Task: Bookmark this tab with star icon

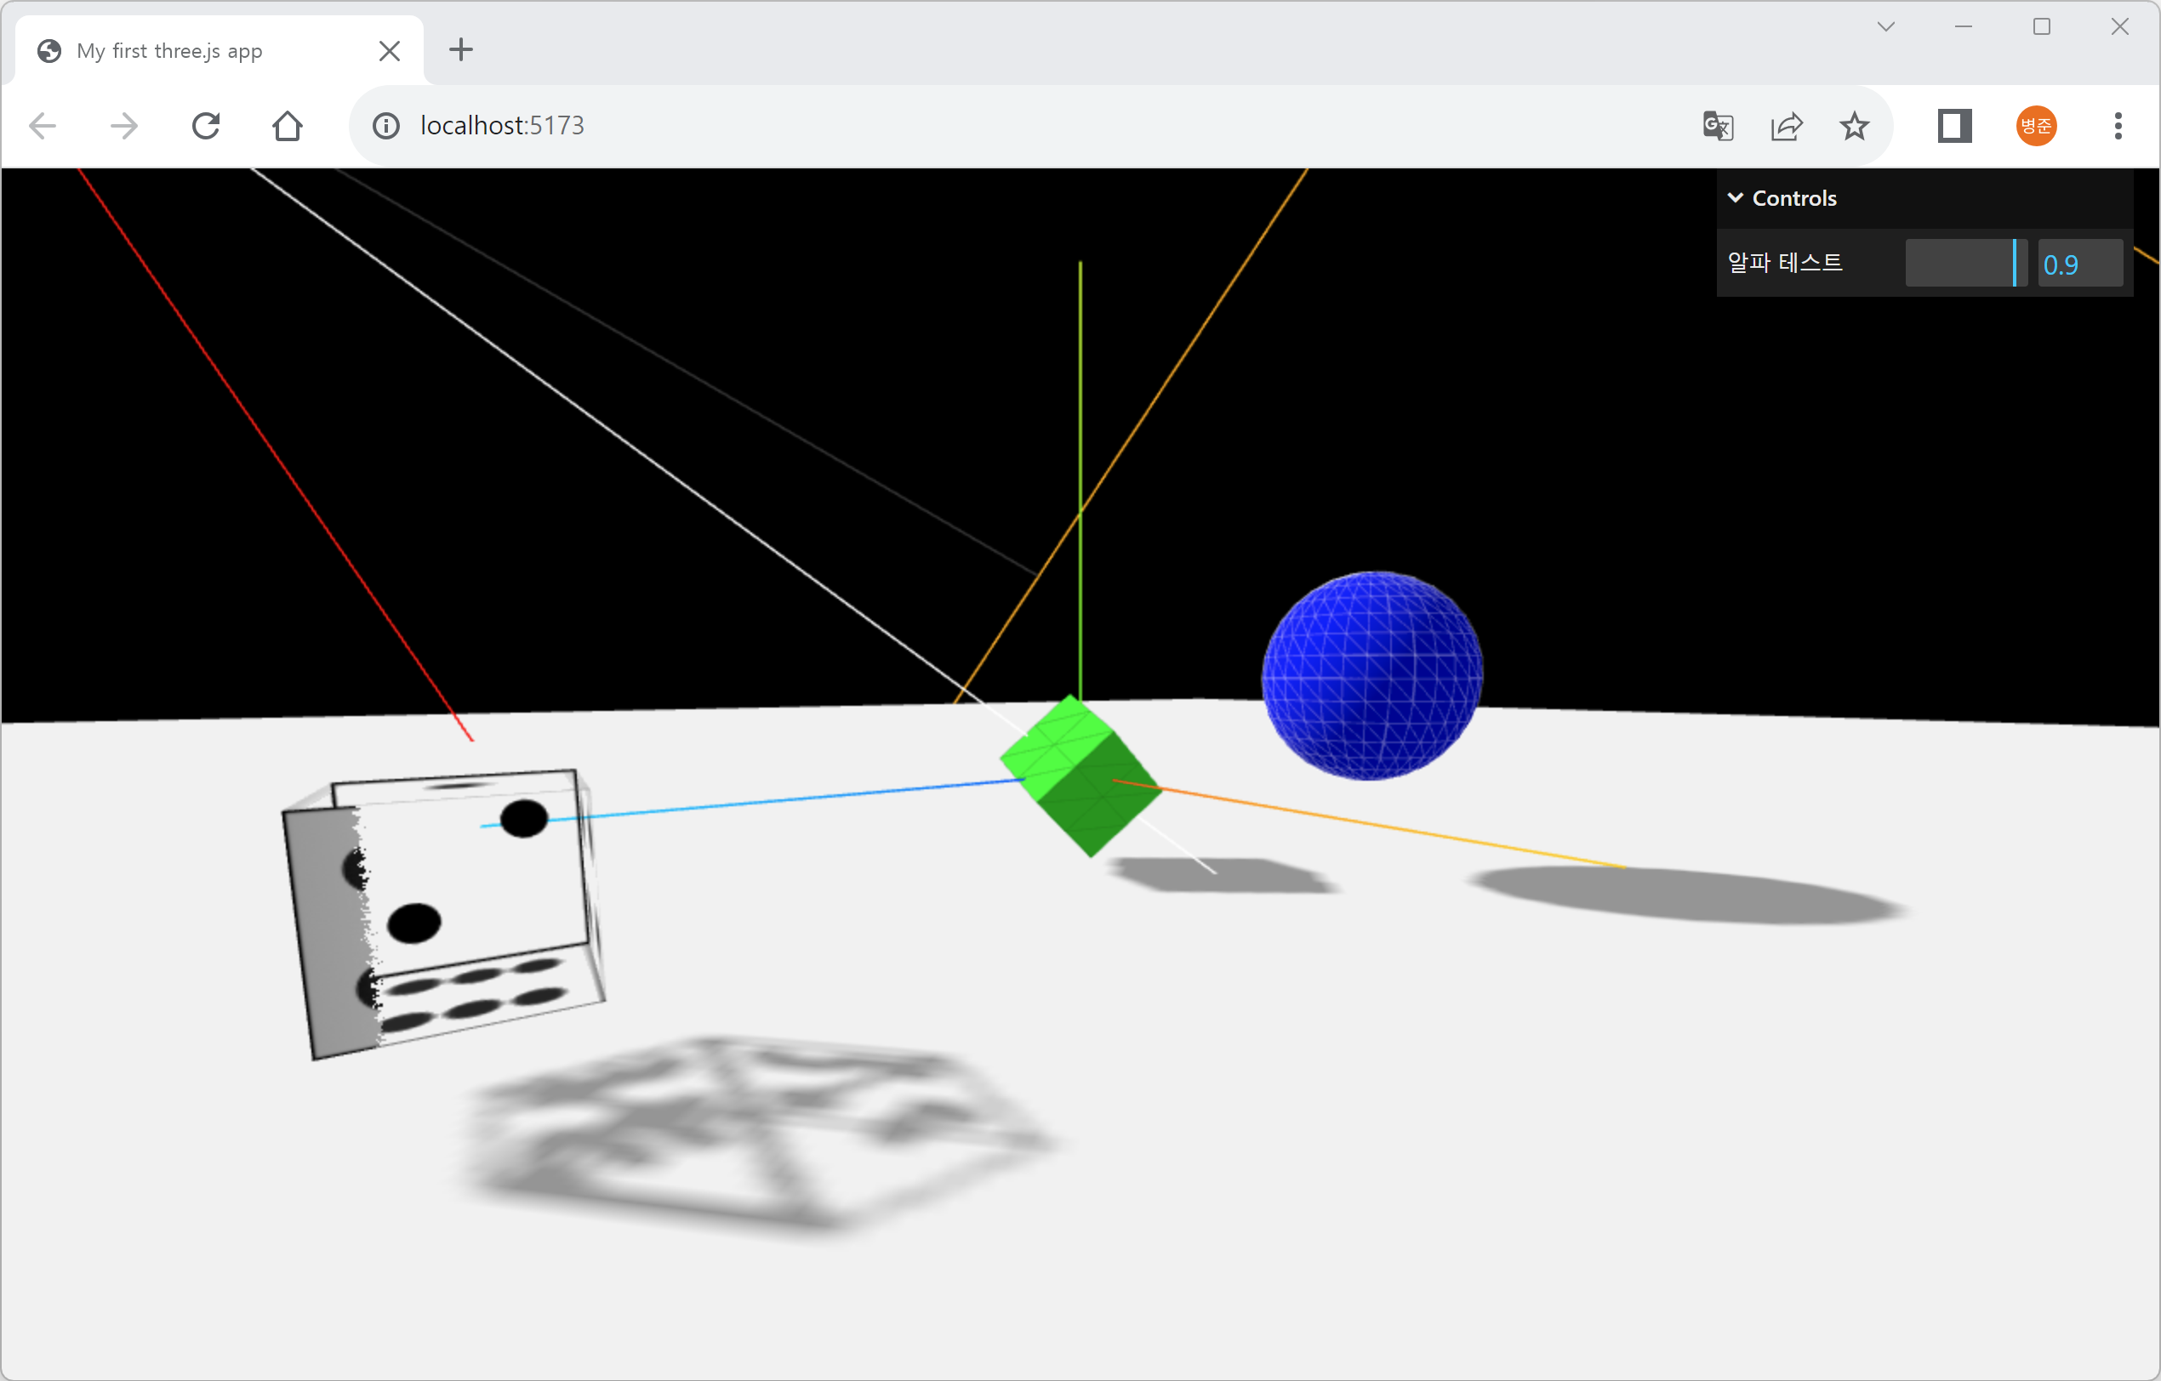Action: (x=1854, y=126)
